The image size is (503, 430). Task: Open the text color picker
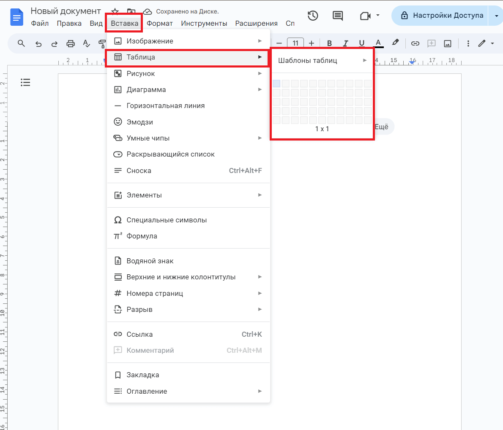click(x=378, y=43)
